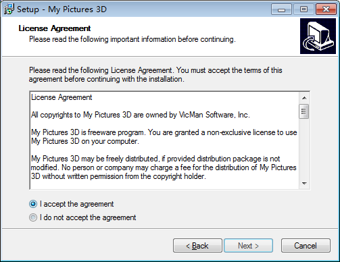
Task: Continue installation with Next button
Action: click(x=248, y=246)
